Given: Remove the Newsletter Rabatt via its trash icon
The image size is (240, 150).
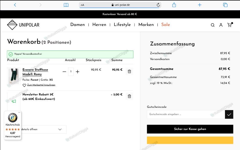Looking at the screenshot, I should tap(129, 96).
